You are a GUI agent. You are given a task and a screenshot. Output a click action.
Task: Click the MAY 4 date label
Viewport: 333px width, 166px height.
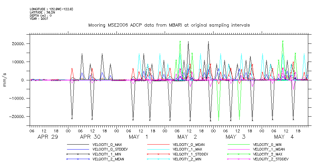tap(284, 137)
